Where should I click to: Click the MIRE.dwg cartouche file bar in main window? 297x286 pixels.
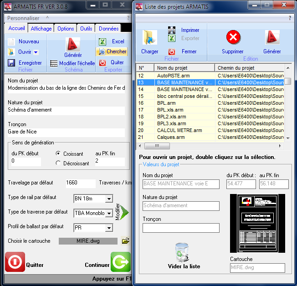pos(88,241)
